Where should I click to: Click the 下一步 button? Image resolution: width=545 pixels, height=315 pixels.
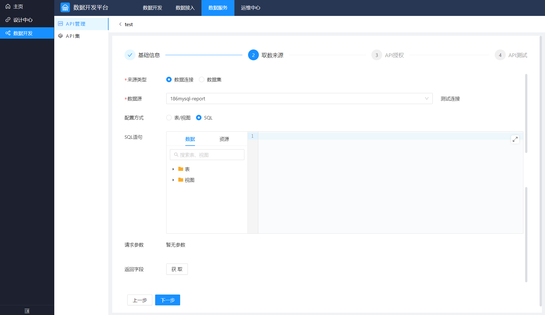pos(167,300)
